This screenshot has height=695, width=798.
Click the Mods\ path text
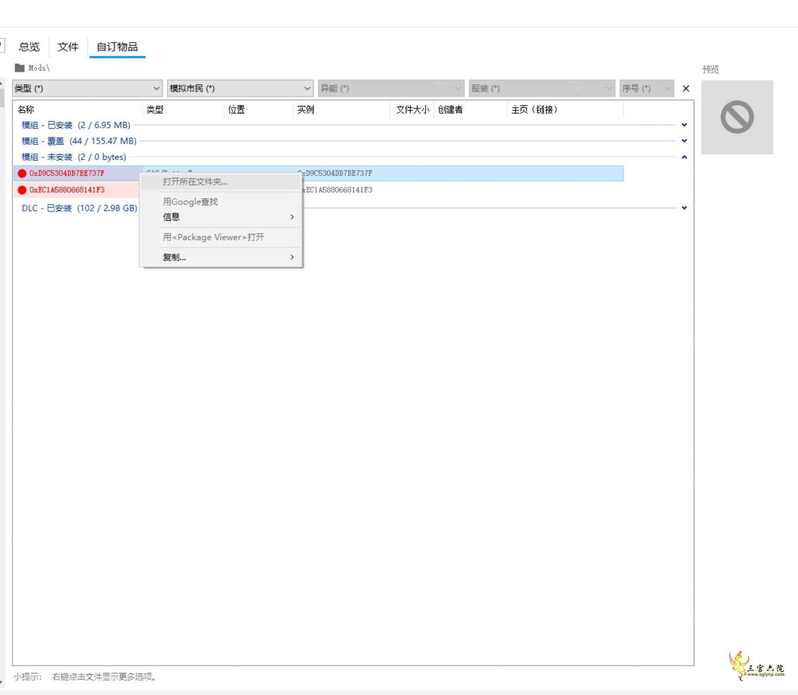pos(39,68)
